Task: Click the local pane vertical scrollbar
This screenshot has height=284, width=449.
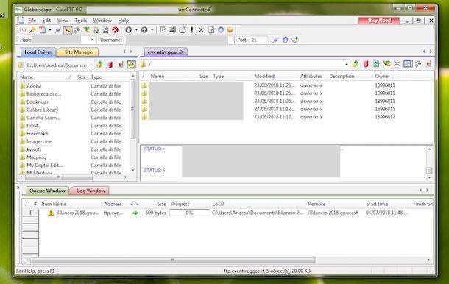Action: (132, 109)
